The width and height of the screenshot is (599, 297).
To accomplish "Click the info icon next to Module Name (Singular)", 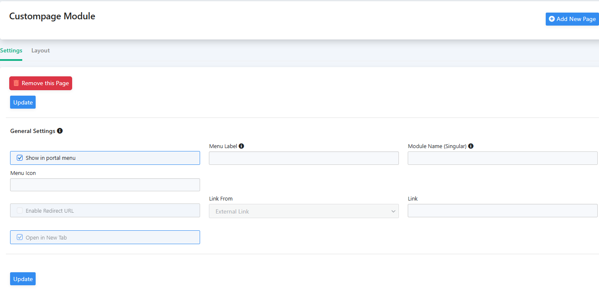I will tap(471, 146).
